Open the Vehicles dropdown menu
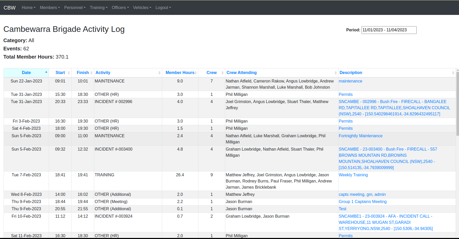 pos(142,8)
